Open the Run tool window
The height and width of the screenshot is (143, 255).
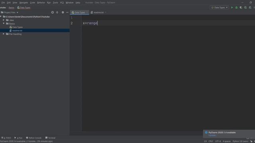18,138
